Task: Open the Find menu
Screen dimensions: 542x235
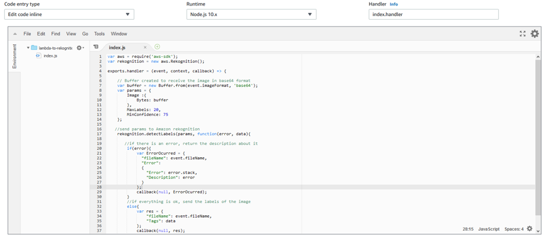Action: [x=56, y=34]
